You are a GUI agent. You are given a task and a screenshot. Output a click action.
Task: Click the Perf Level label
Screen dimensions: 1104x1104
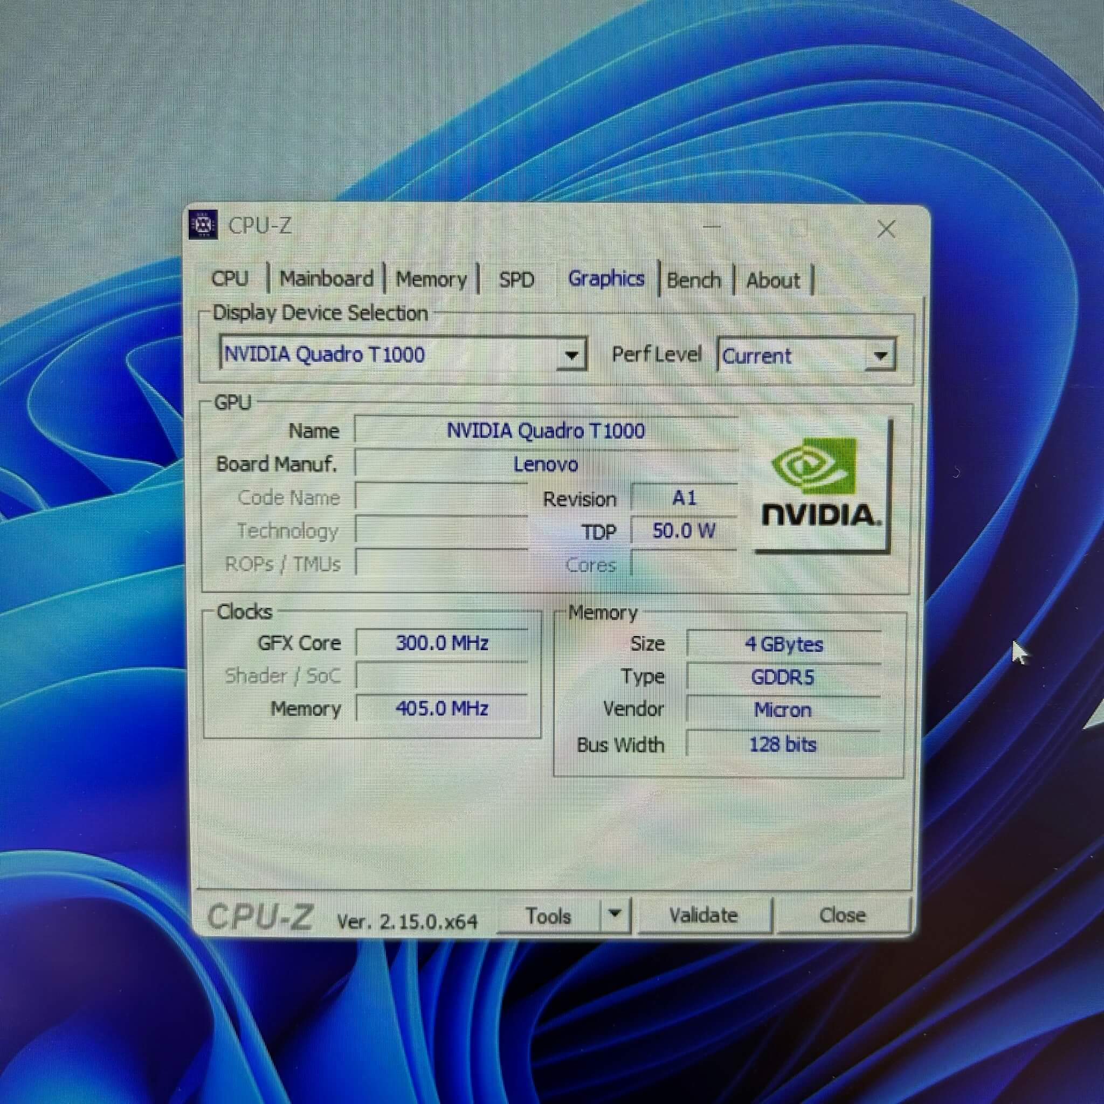point(657,354)
